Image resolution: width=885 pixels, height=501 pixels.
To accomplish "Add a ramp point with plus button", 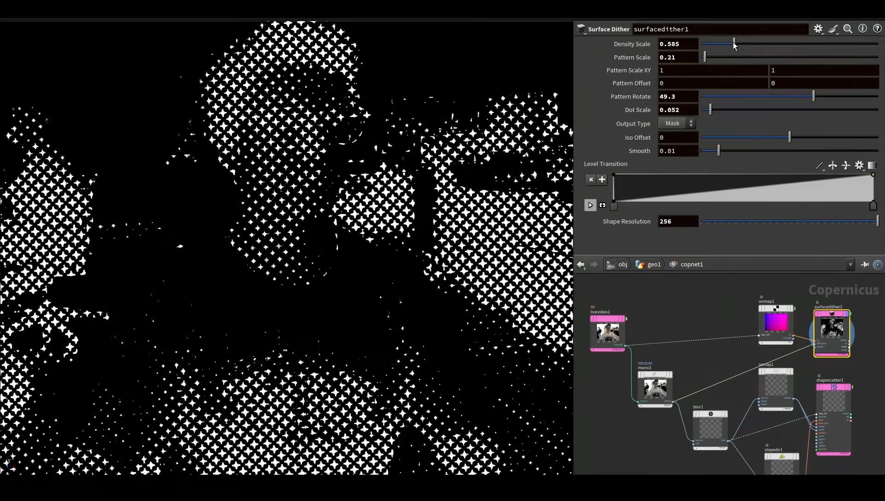I will pyautogui.click(x=602, y=180).
